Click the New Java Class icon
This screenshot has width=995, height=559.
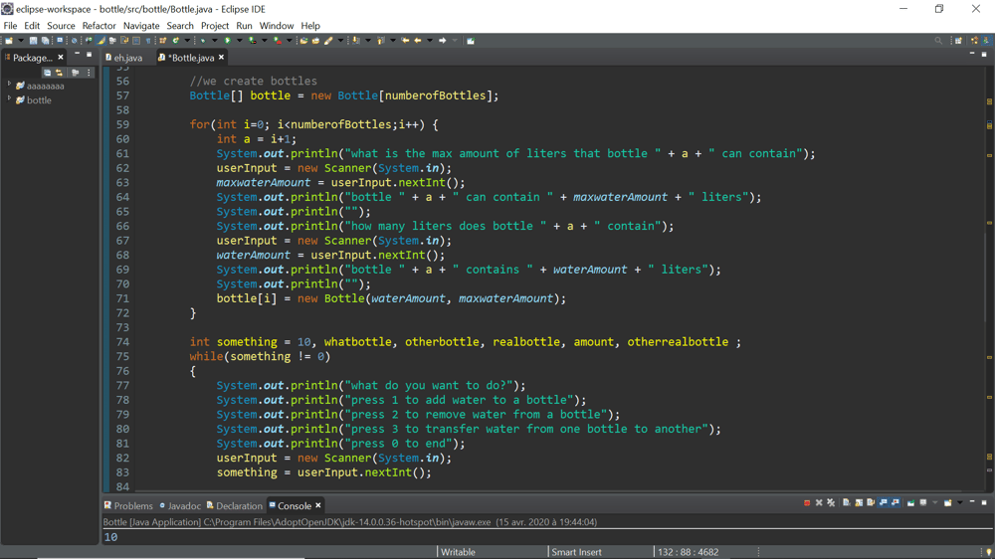(176, 41)
